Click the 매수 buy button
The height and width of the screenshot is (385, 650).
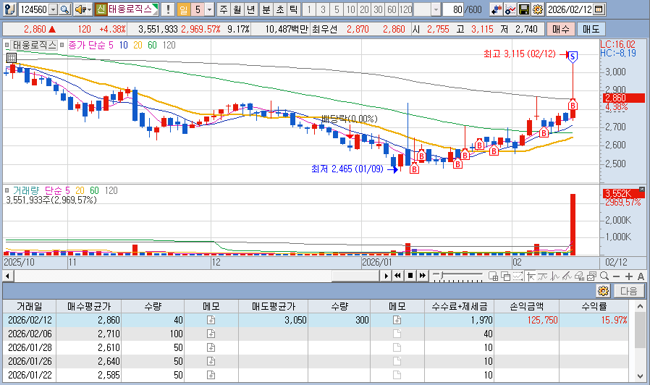(x=561, y=29)
